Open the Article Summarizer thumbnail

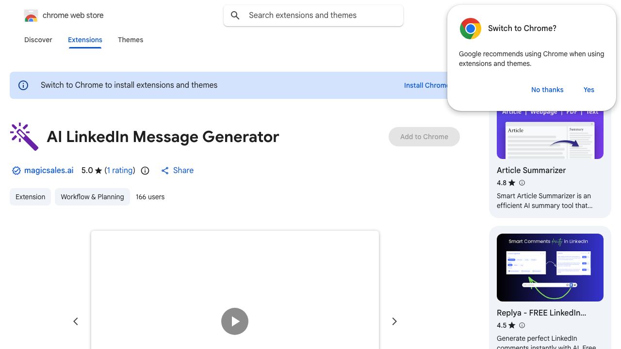pyautogui.click(x=550, y=134)
